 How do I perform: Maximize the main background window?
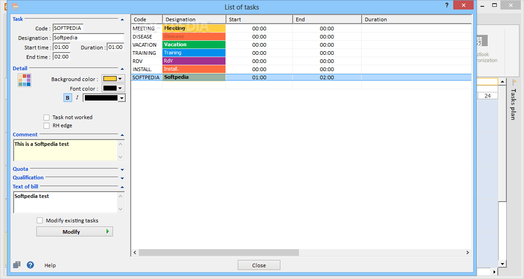pos(495,5)
